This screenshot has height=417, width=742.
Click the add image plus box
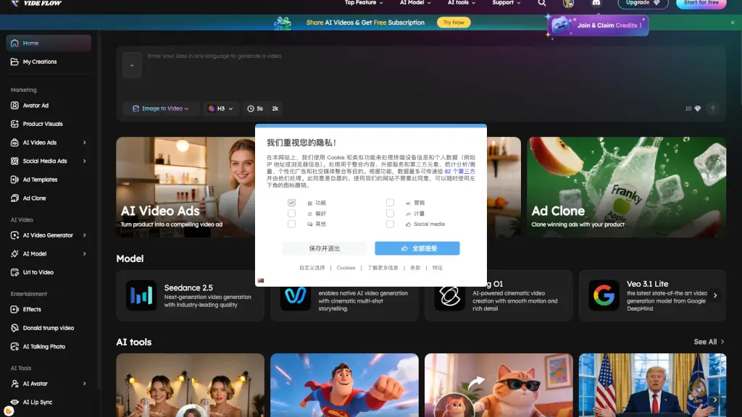(x=132, y=65)
